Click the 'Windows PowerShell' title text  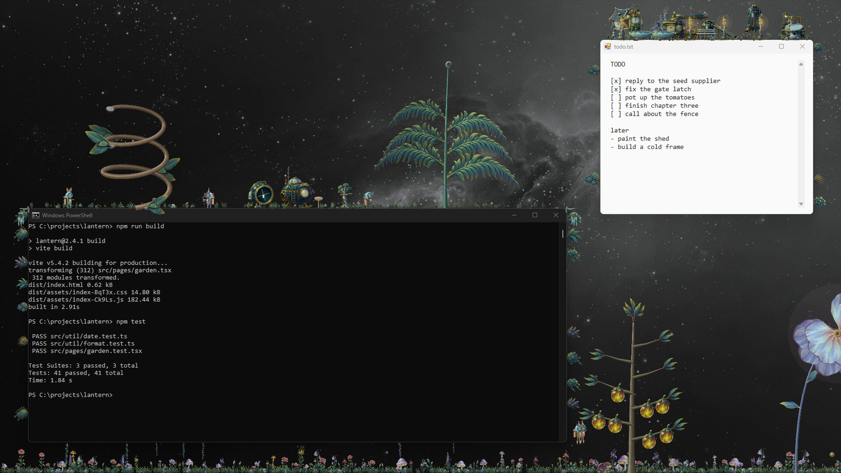67,215
